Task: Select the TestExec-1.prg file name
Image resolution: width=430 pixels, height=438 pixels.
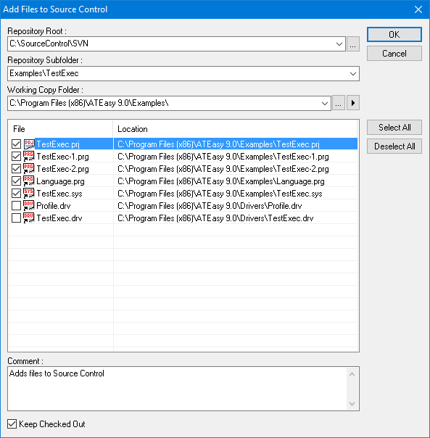Action: 62,157
